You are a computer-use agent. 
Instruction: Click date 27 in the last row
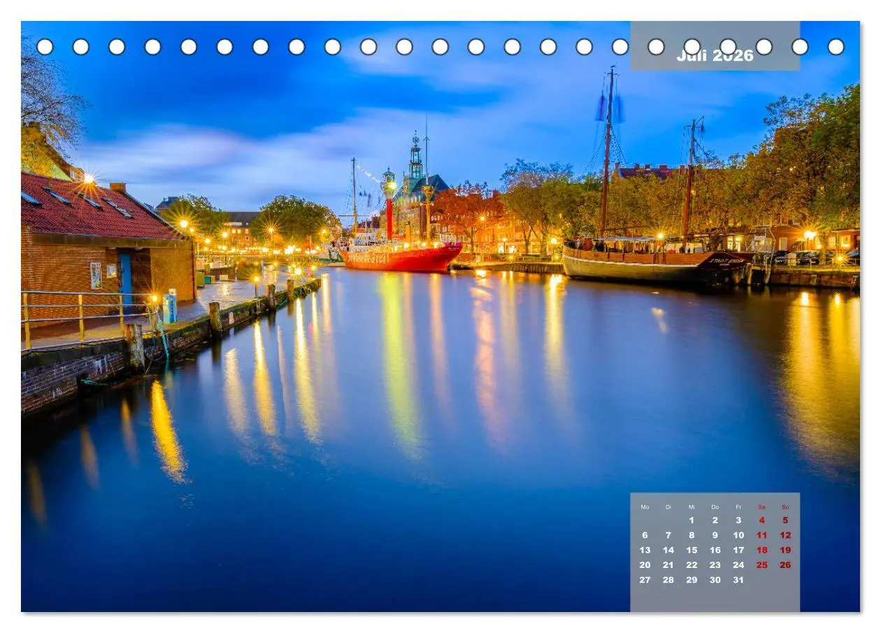(x=645, y=580)
